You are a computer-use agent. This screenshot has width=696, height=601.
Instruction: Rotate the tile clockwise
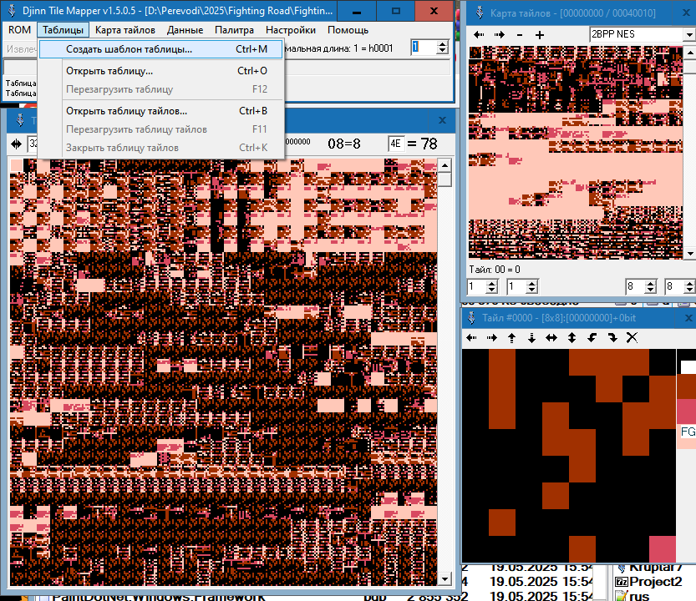(x=612, y=338)
